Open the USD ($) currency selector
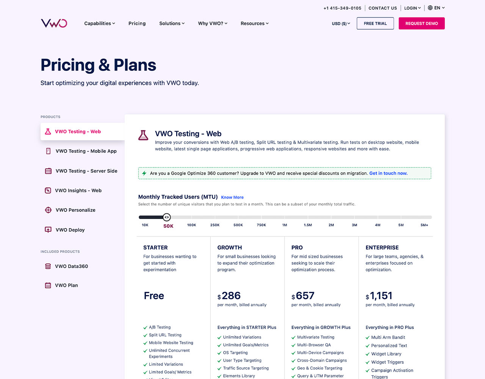This screenshot has width=485, height=379. 341,23
